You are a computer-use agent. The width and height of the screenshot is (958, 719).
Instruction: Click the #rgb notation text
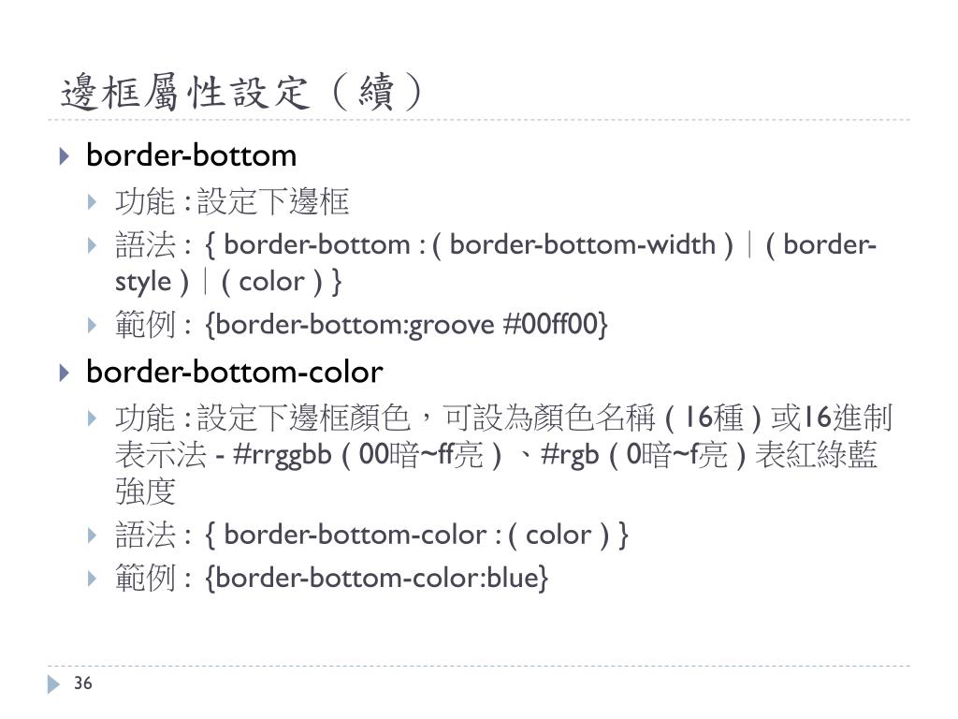click(x=570, y=456)
